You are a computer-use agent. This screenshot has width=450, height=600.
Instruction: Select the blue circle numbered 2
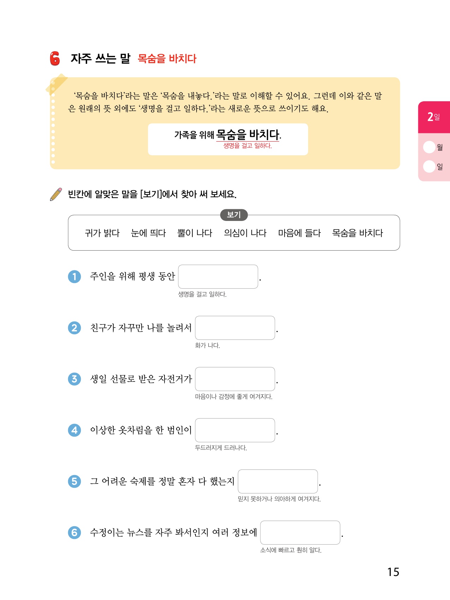(74, 328)
